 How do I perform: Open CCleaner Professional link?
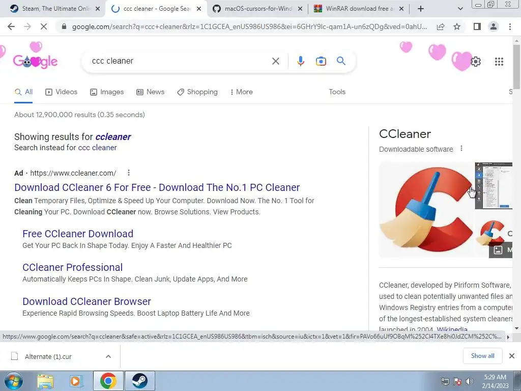point(72,267)
